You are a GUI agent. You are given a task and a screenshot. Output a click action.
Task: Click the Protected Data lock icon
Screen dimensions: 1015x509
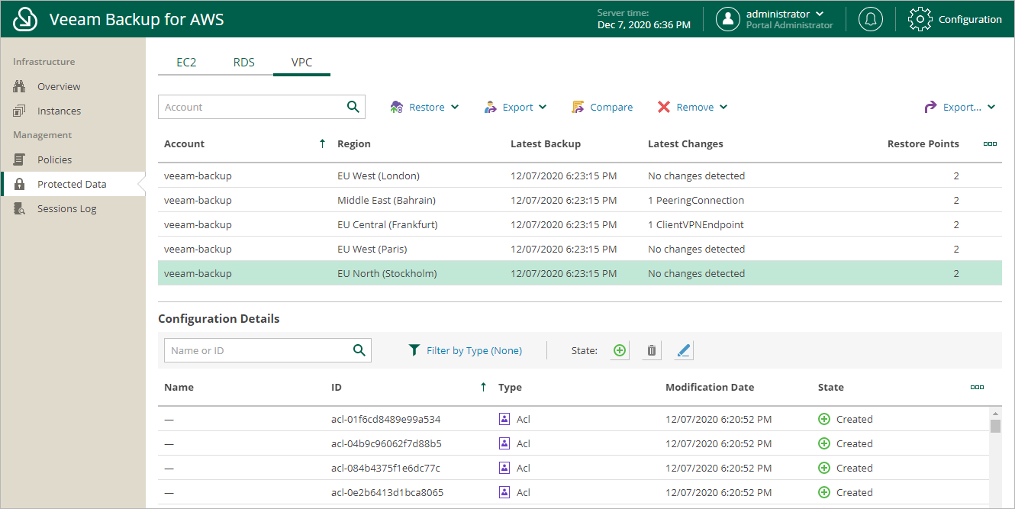[x=20, y=185]
